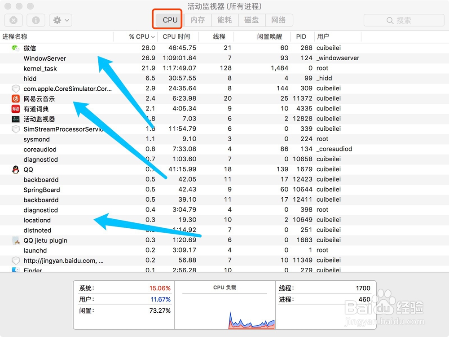Click the 微信 WeChat app icon

[x=15, y=48]
